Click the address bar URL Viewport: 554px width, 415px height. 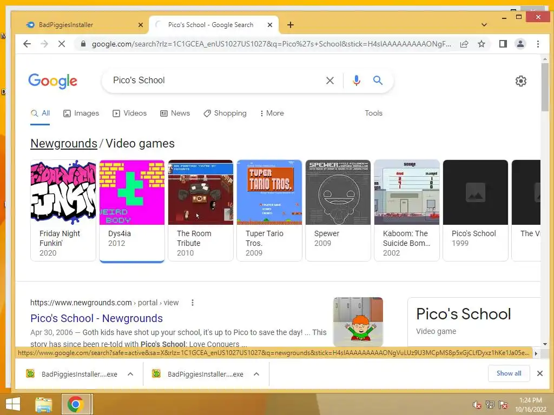click(x=272, y=44)
